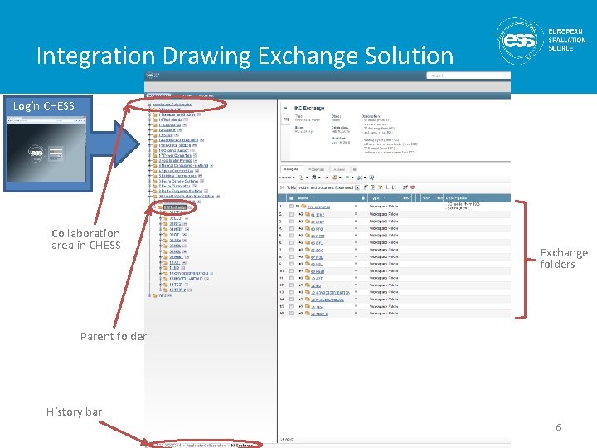The height and width of the screenshot is (448, 597).
Task: Click the Description column header
Action: click(456, 198)
